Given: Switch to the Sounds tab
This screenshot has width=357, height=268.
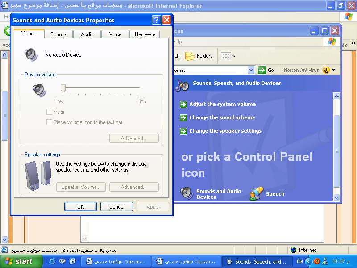Looking at the screenshot, I should (x=58, y=34).
